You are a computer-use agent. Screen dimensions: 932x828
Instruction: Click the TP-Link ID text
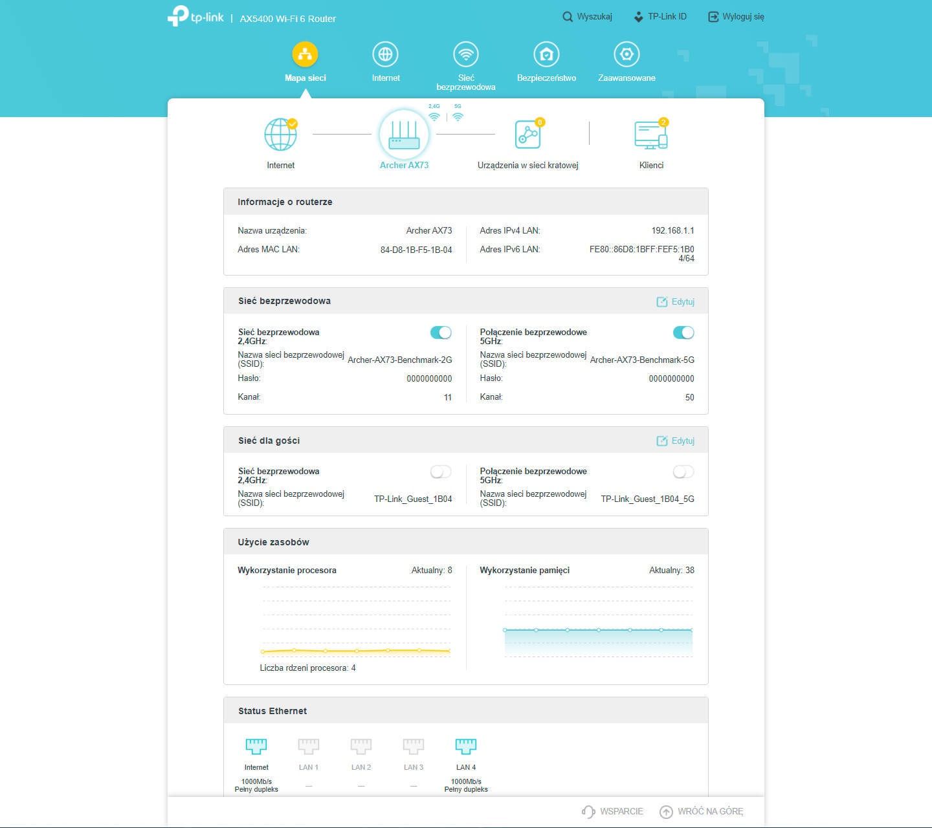[667, 17]
